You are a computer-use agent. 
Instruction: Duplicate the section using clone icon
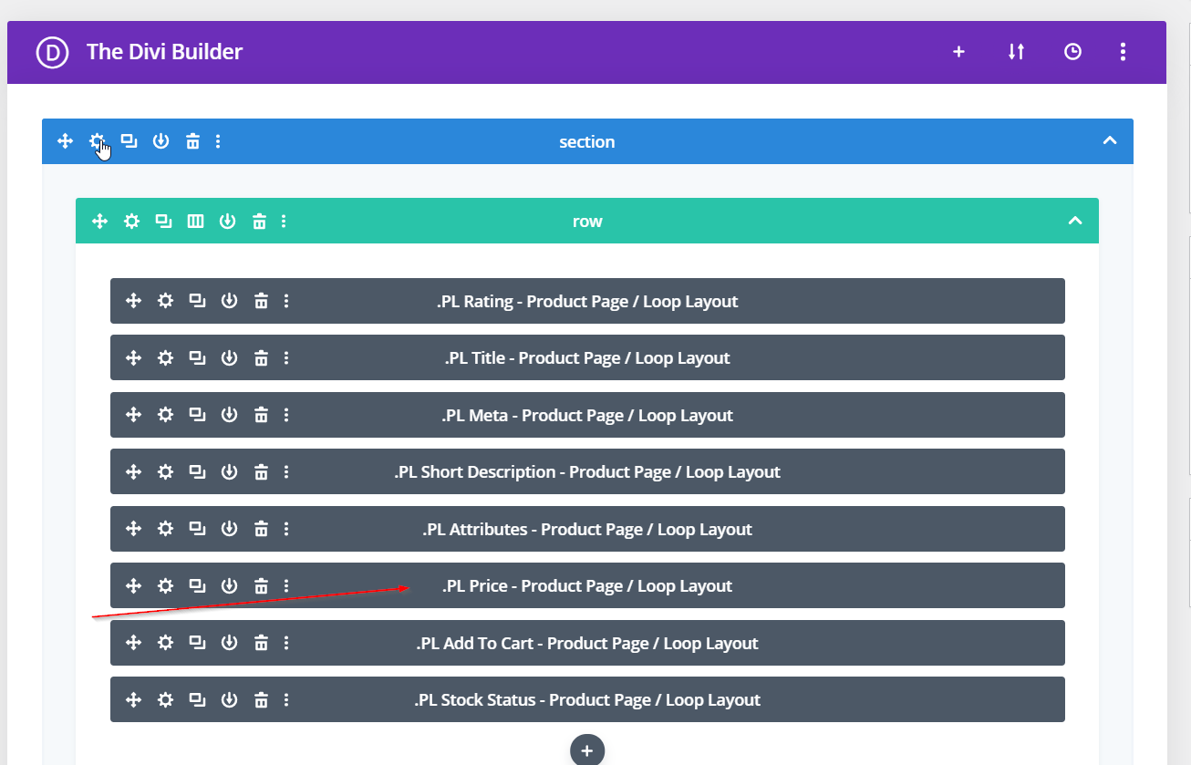point(129,141)
